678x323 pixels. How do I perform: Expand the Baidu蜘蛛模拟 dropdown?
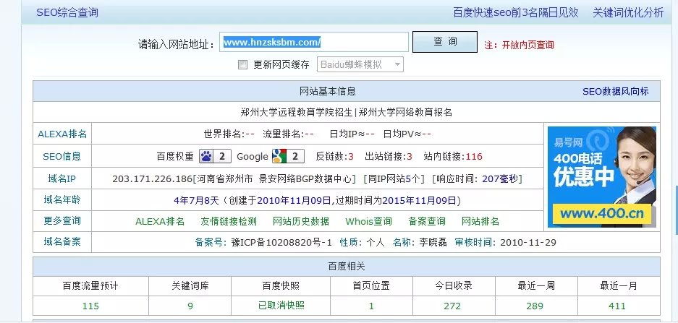[x=360, y=65]
